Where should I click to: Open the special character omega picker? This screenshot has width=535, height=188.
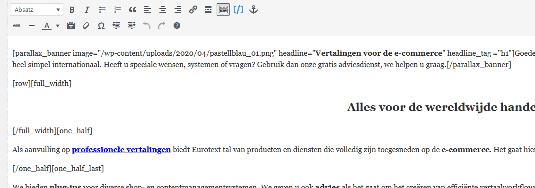[x=101, y=26]
